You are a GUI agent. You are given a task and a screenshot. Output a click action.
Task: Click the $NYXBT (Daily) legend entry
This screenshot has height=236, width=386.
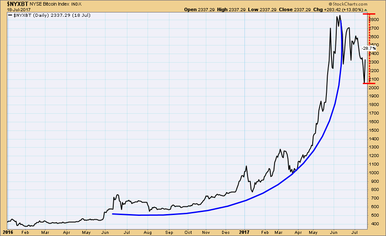coord(49,15)
